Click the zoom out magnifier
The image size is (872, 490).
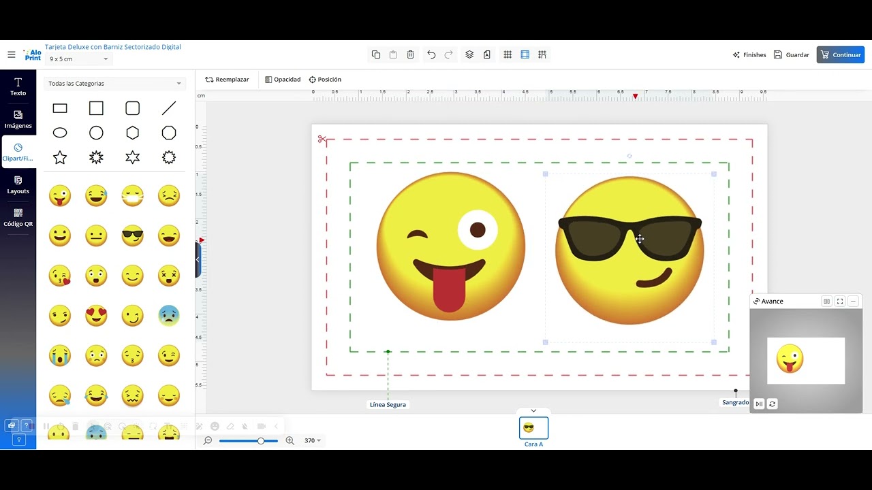pyautogui.click(x=208, y=441)
